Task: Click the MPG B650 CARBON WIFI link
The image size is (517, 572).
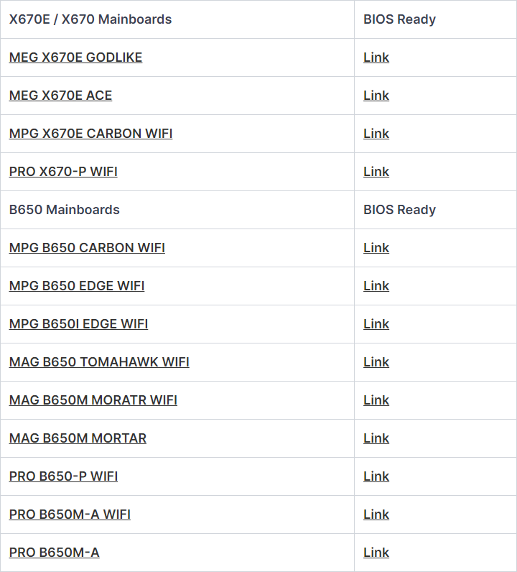Action: click(87, 248)
